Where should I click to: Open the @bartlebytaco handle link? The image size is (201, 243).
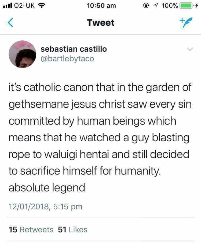67,58
